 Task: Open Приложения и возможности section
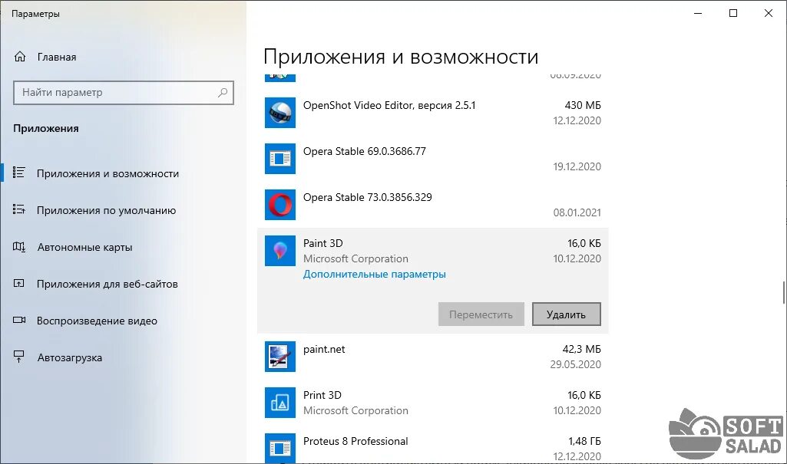tap(108, 173)
